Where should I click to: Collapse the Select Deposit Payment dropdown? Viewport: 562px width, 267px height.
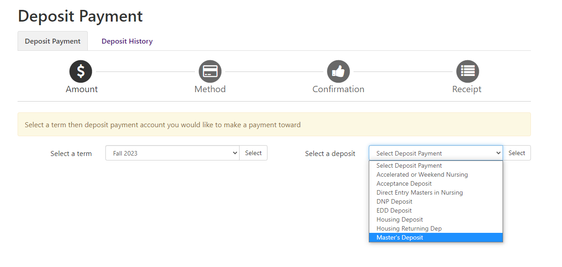(436, 153)
